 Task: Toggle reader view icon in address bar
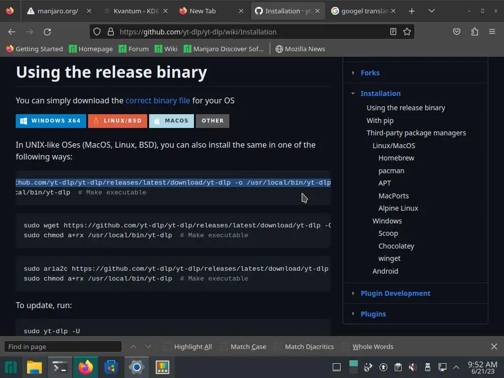(393, 31)
